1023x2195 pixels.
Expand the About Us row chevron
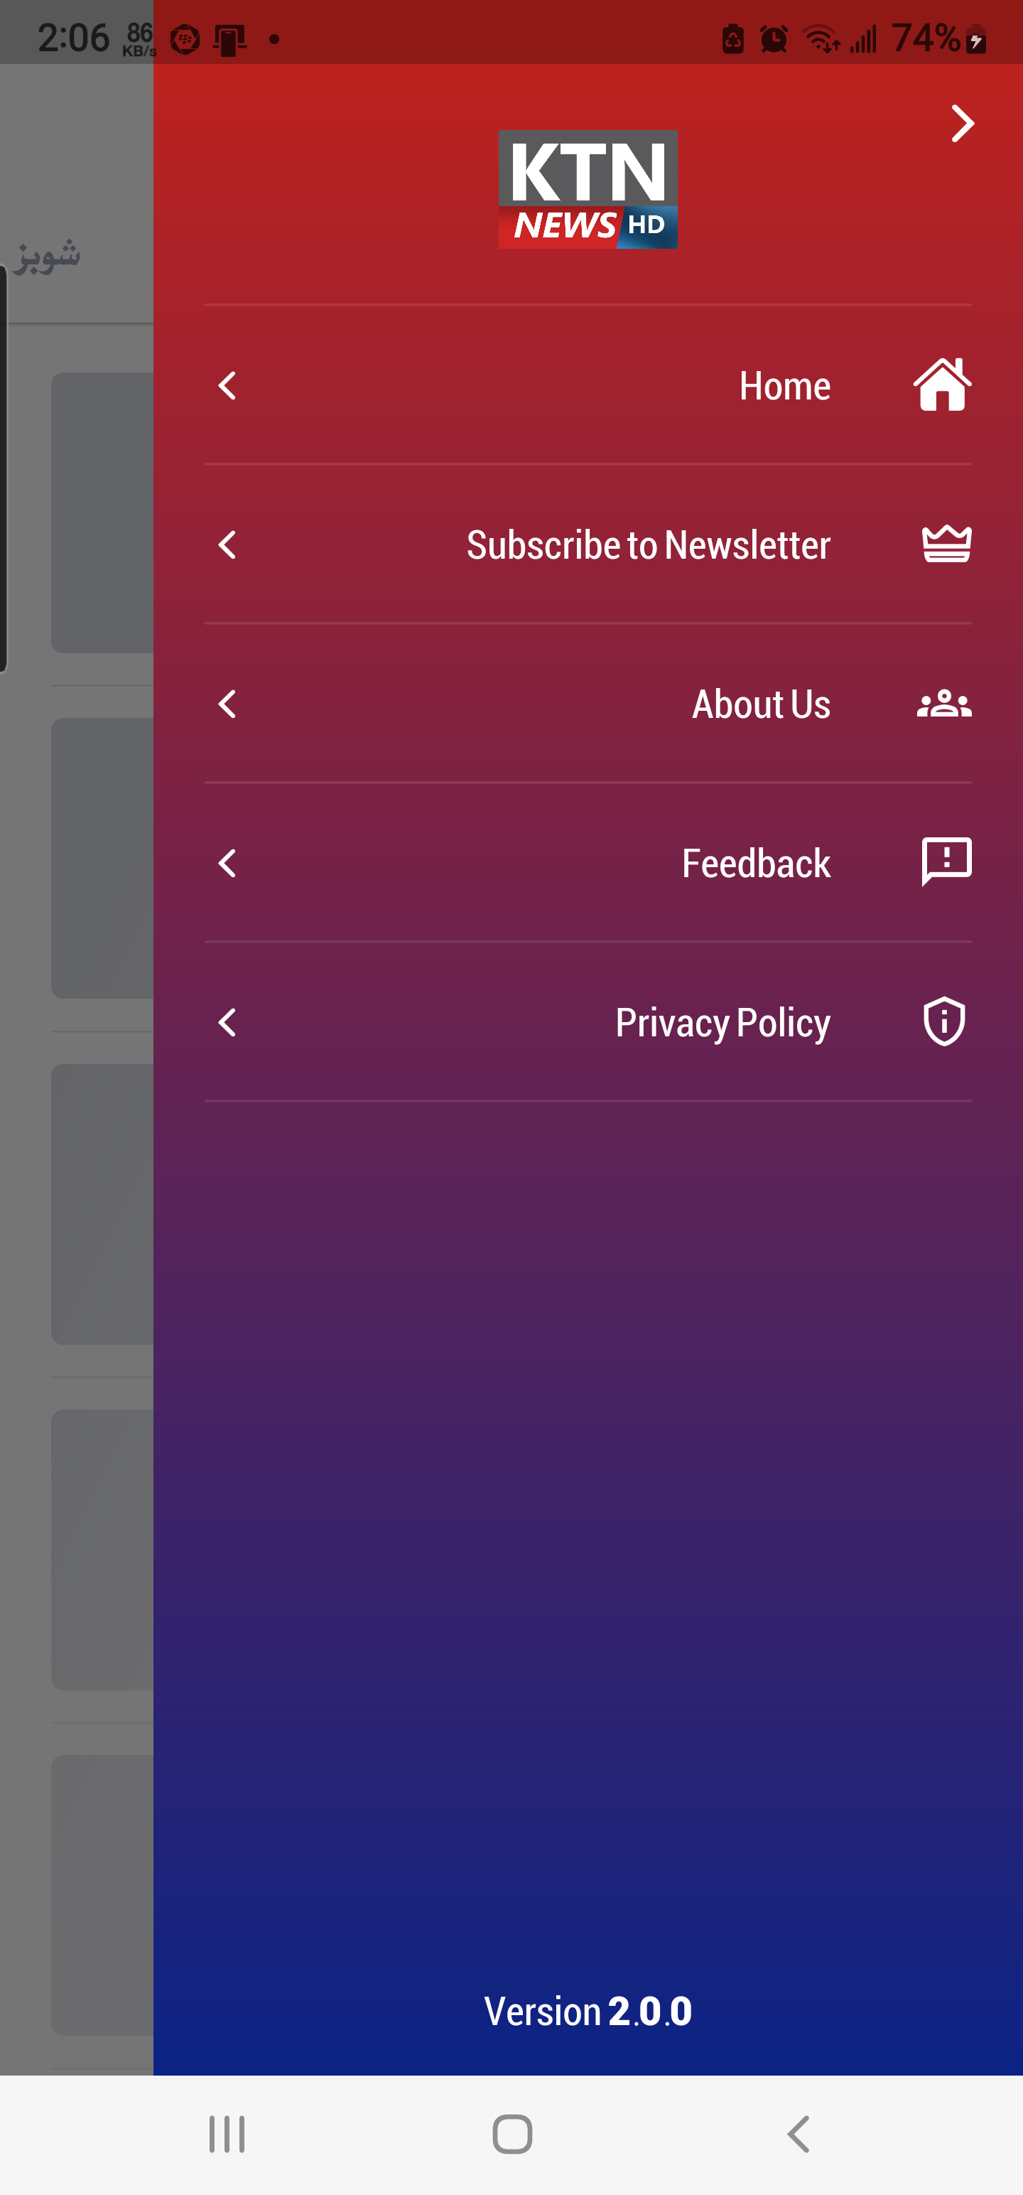[x=227, y=704]
